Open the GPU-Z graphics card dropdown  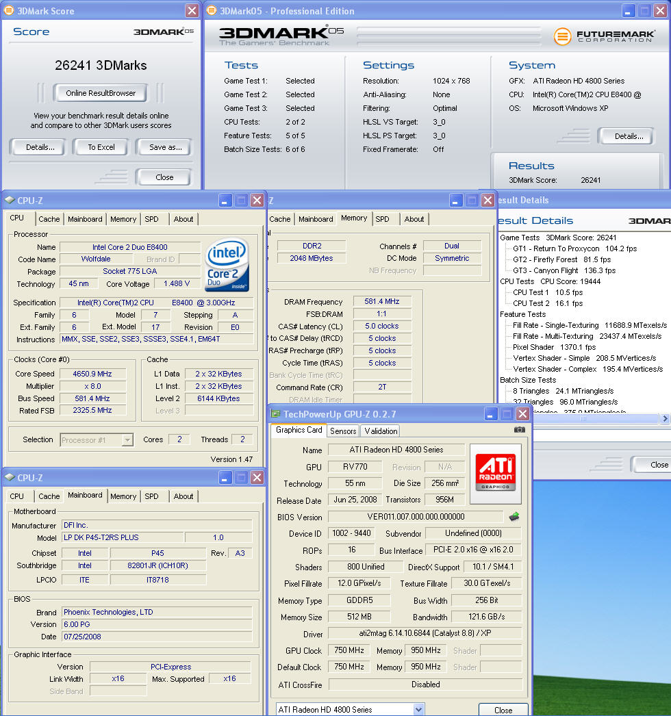point(418,709)
